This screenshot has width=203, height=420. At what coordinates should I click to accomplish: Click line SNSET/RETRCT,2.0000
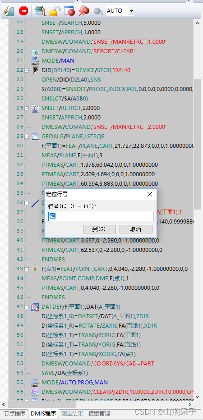coord(70,108)
